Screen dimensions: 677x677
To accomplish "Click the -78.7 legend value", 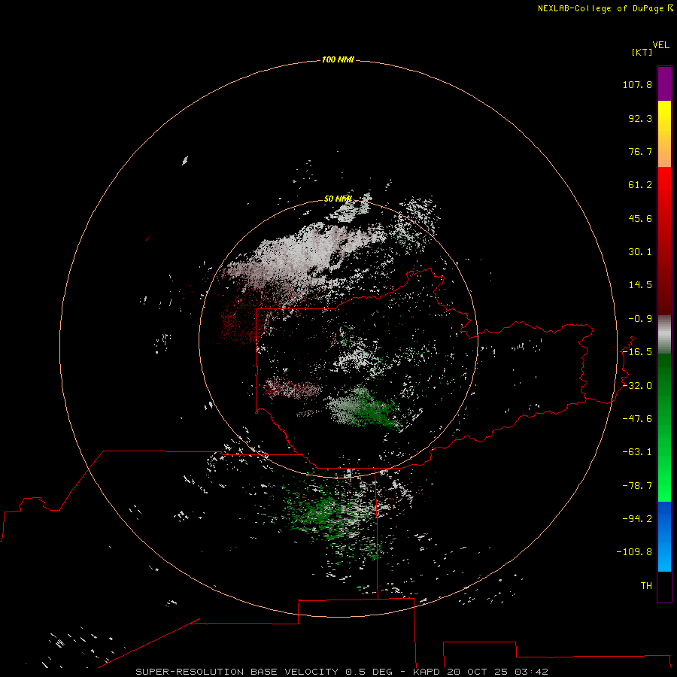I will pyautogui.click(x=637, y=486).
